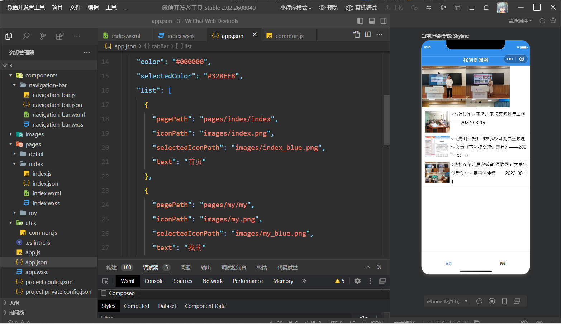Start real device debugging
Viewport: 561px width, 324px height.
pyautogui.click(x=361, y=8)
